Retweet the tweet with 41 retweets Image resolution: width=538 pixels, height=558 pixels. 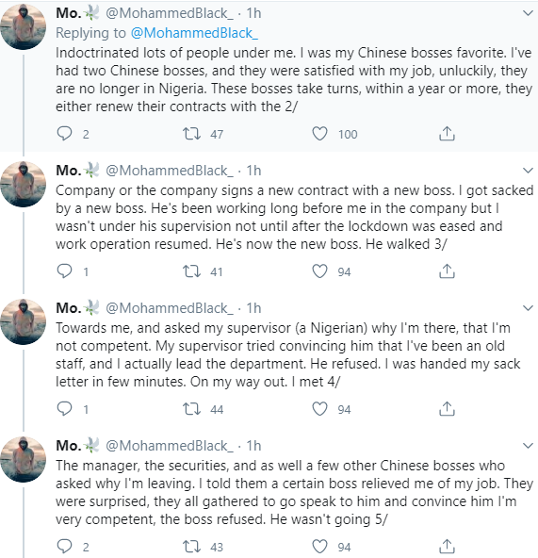click(192, 271)
